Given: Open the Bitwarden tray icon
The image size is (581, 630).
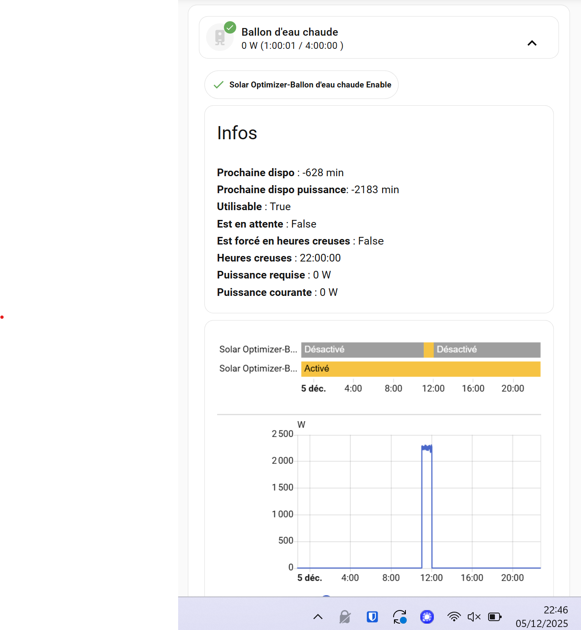Looking at the screenshot, I should point(372,616).
